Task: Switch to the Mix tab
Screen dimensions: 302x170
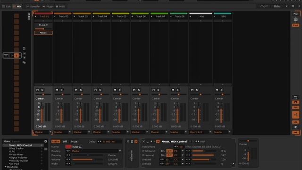Action: (17, 6)
